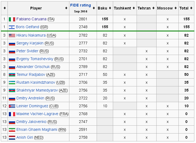
Task: Open Fabiano Caruana's player page
Action: click(x=31, y=19)
